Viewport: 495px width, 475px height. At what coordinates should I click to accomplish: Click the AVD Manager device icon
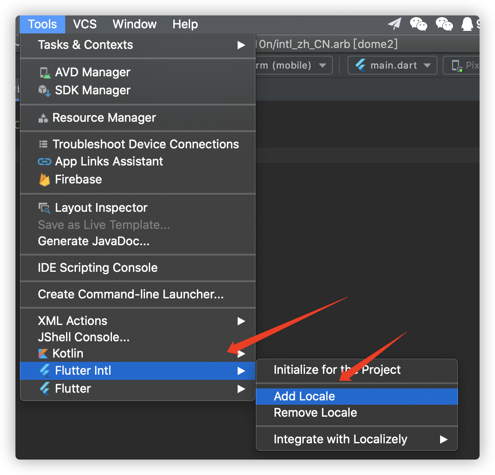coord(45,73)
